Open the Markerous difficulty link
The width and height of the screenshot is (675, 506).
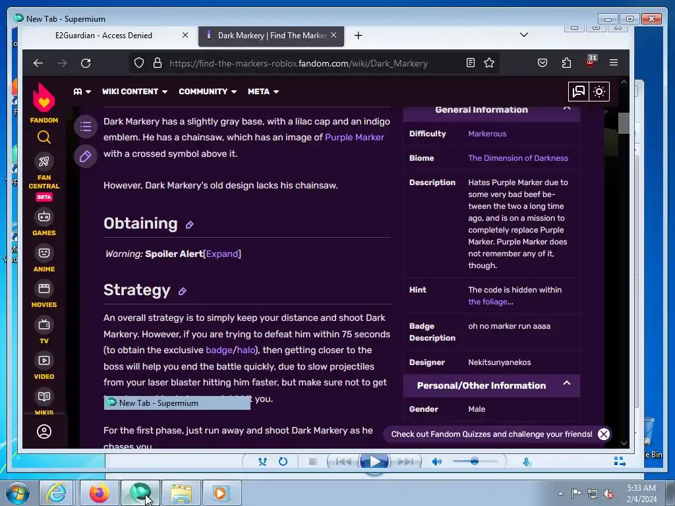coord(487,133)
